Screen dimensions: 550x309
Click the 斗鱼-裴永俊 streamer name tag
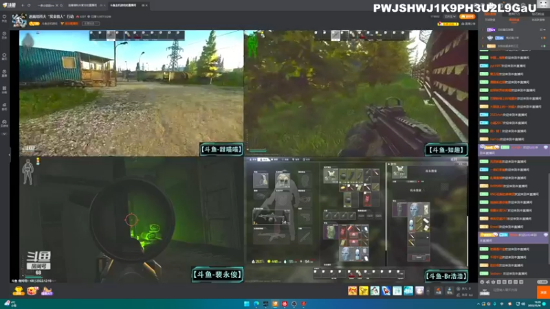click(x=217, y=274)
